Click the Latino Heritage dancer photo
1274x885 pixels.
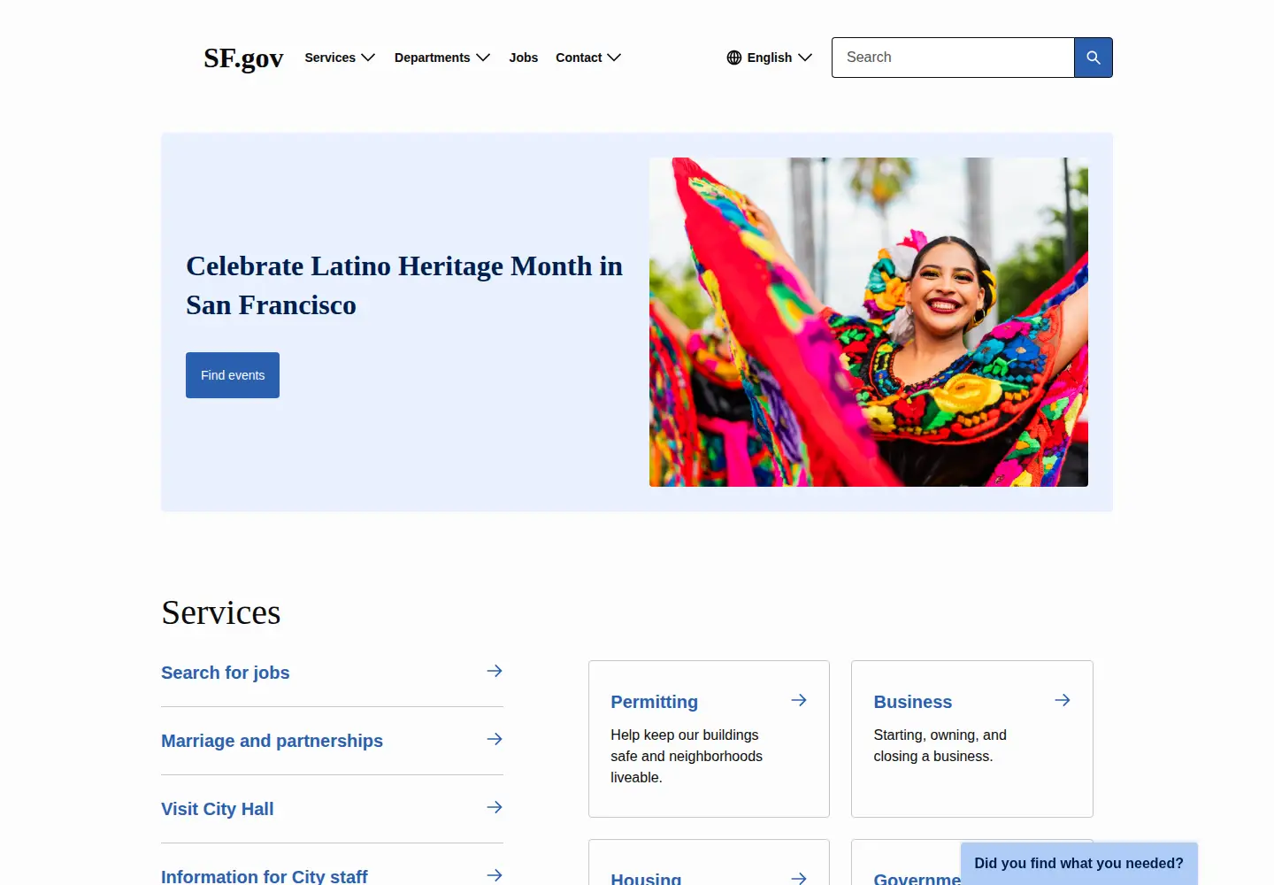coord(869,322)
